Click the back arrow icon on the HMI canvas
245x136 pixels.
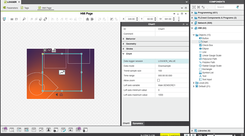click(56, 95)
